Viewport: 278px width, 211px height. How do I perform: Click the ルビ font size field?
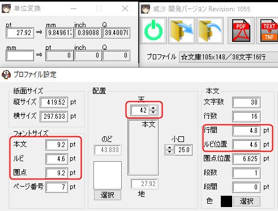(57, 159)
